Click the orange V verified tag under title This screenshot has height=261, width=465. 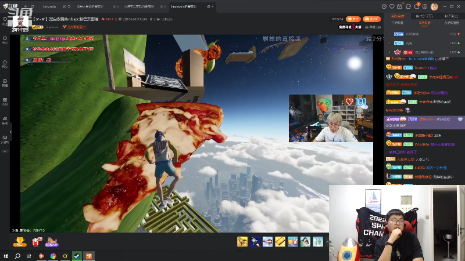(74, 27)
